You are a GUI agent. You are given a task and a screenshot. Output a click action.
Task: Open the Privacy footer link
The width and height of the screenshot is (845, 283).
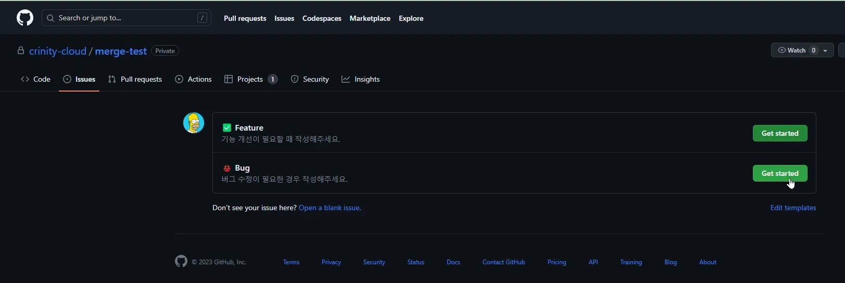331,262
